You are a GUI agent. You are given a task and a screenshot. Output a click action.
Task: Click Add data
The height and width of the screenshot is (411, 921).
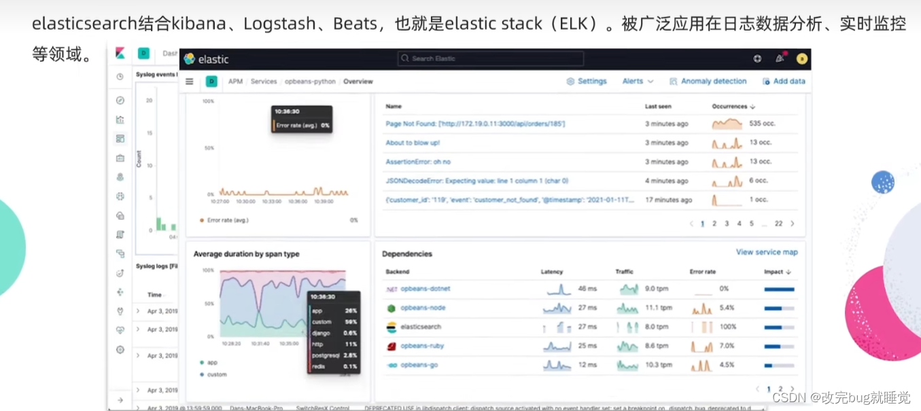[x=784, y=82]
